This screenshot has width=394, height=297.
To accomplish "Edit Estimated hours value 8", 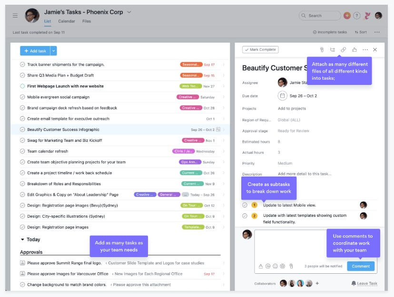I will click(x=279, y=141).
